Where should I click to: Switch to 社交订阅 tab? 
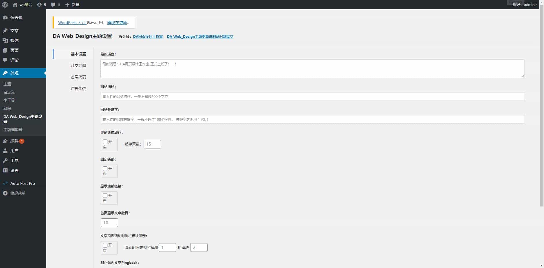[78, 66]
